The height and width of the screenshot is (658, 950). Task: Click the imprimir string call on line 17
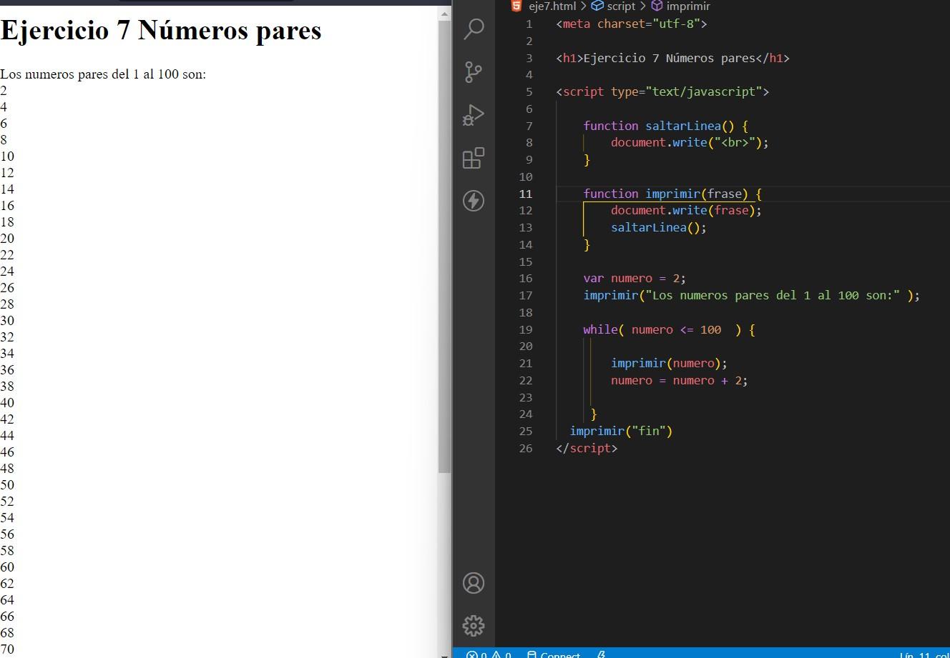(751, 295)
